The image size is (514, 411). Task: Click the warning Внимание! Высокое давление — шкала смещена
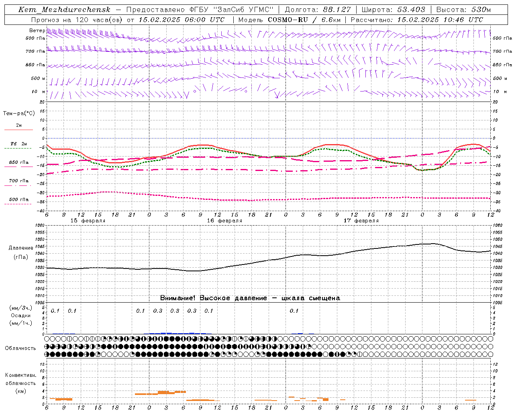coord(250,298)
